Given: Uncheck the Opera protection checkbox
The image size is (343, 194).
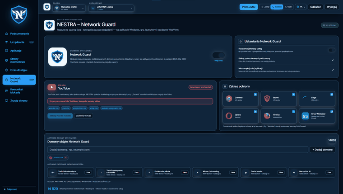Looking at the screenshot, I should [255, 112].
